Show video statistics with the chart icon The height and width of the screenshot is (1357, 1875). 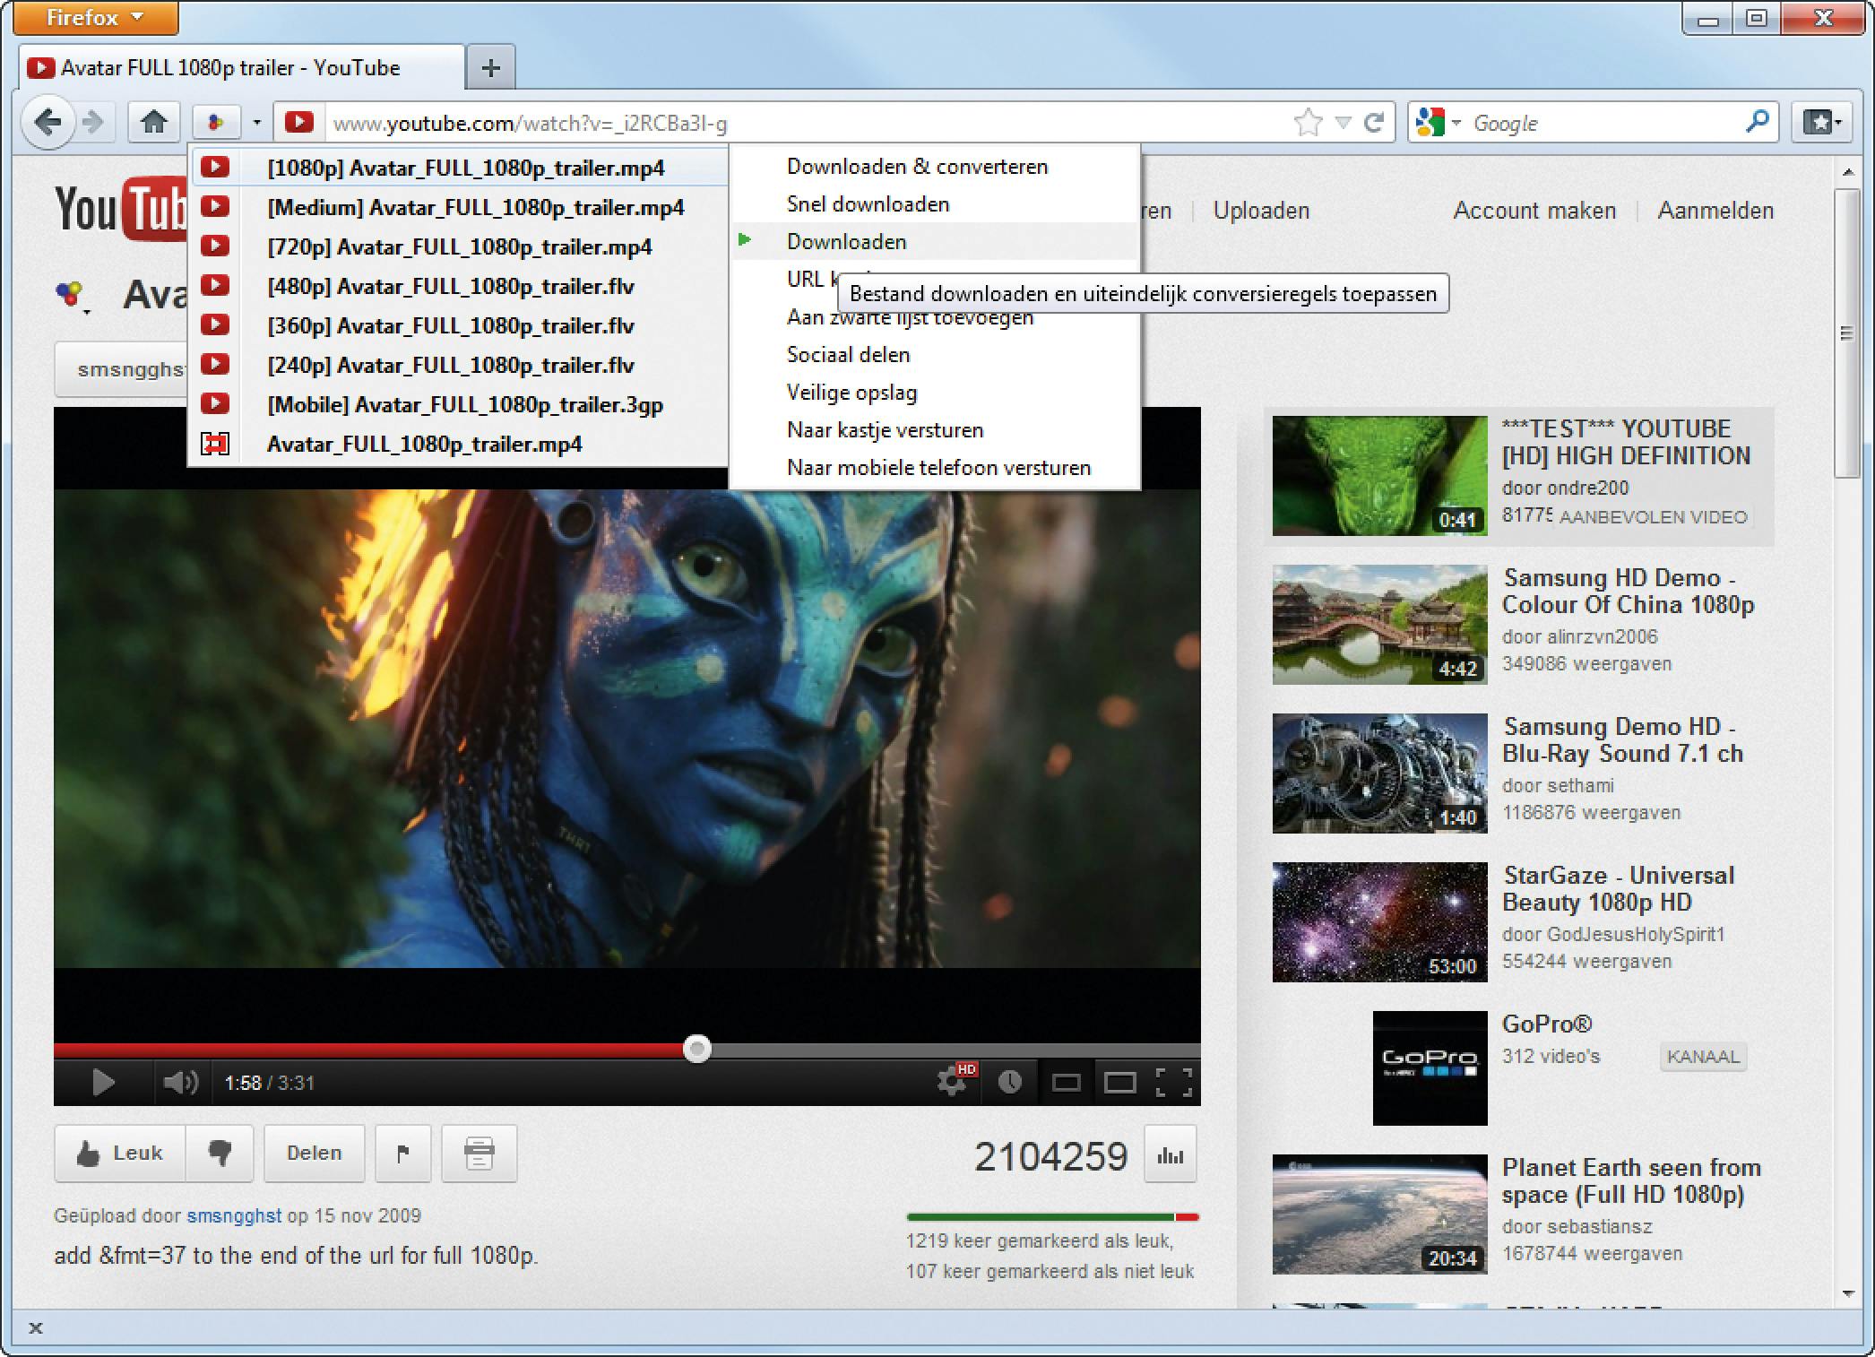coord(1170,1154)
